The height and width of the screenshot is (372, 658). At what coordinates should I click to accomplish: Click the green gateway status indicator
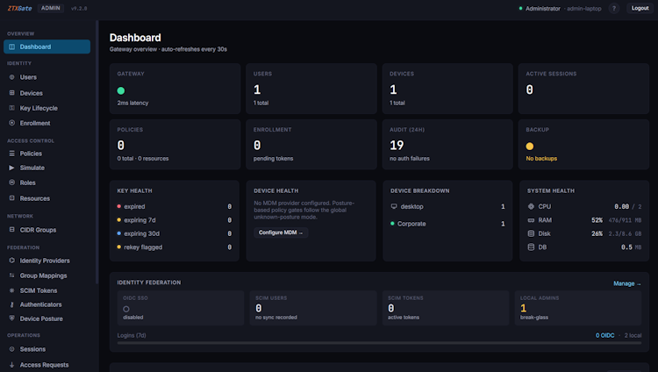121,90
